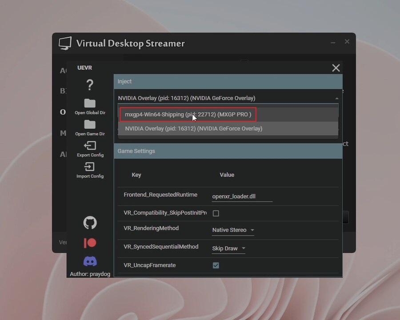The height and width of the screenshot is (320, 400).
Task: Minimize the Virtual Desktop Streamer window
Action: click(333, 42)
